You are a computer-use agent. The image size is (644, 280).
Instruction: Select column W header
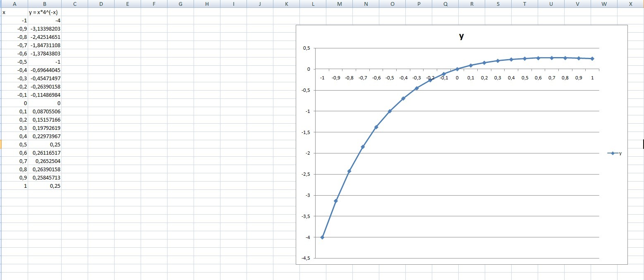[604, 4]
